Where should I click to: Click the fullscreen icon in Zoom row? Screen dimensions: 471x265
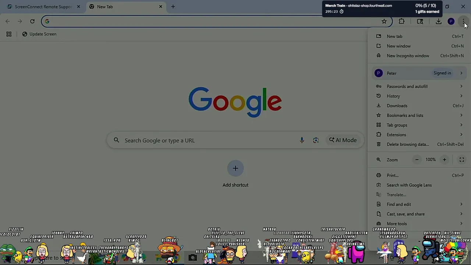(461, 160)
